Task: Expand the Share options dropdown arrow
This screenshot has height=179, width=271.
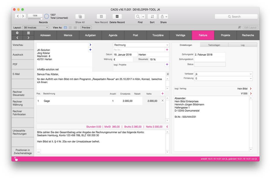Action: click(x=166, y=16)
